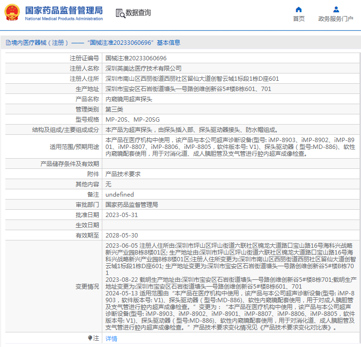This screenshot has width=361, height=347.
Task: Click the 2024-05-13 change record entry
Action: coord(230,310)
